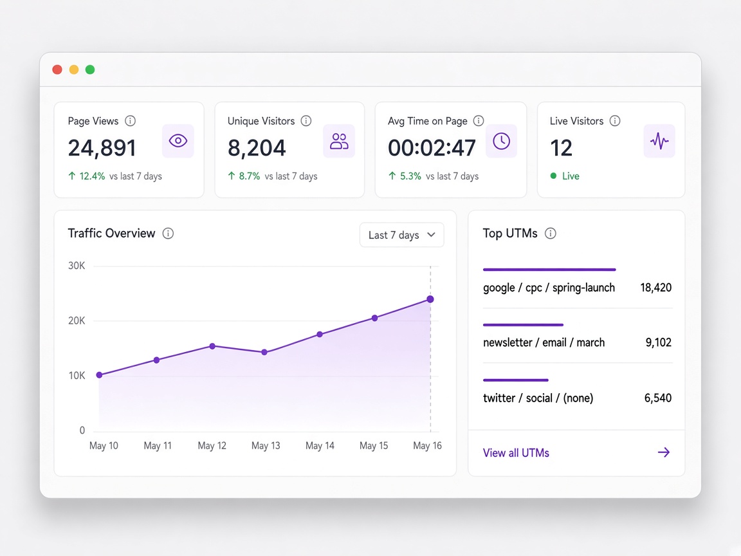The image size is (741, 556).
Task: Click the clock icon on Avg Time card
Action: [x=502, y=141]
